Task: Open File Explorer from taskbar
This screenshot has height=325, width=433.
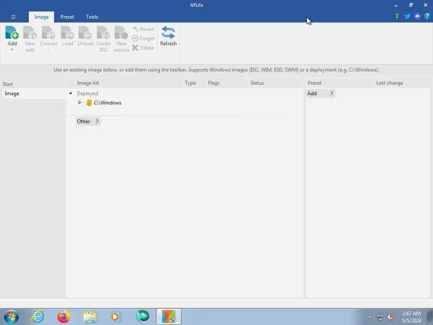Action: [x=90, y=317]
